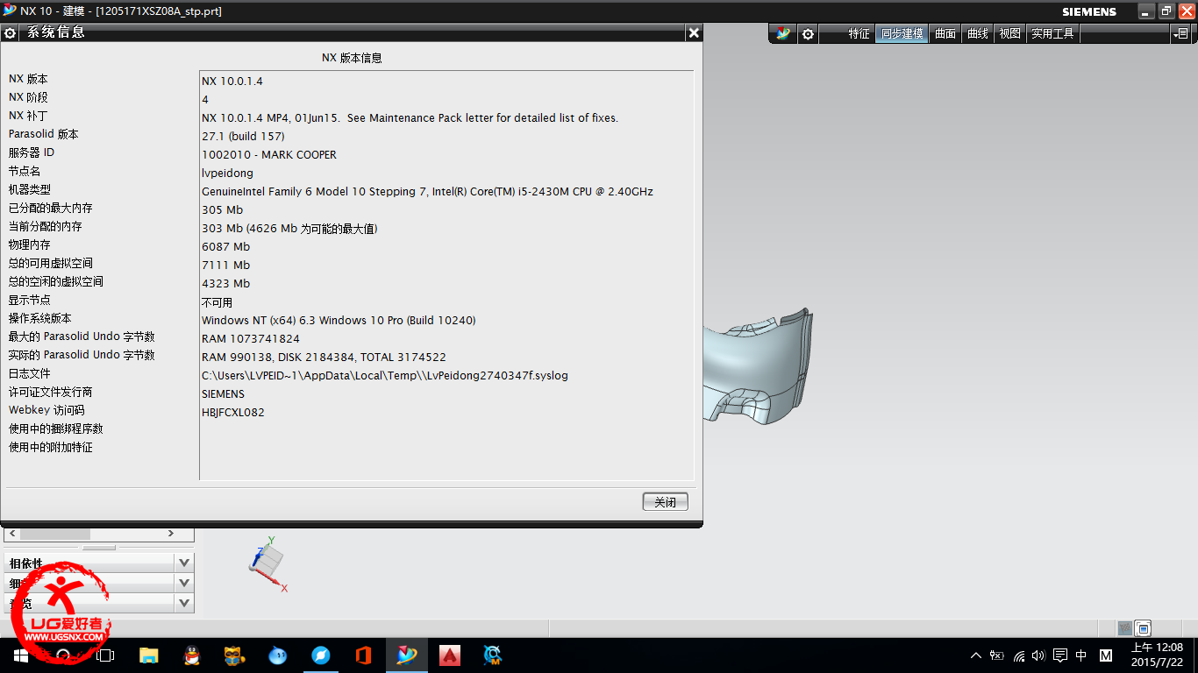The width and height of the screenshot is (1198, 673).
Task: Open Task View on taskbar
Action: tap(105, 655)
